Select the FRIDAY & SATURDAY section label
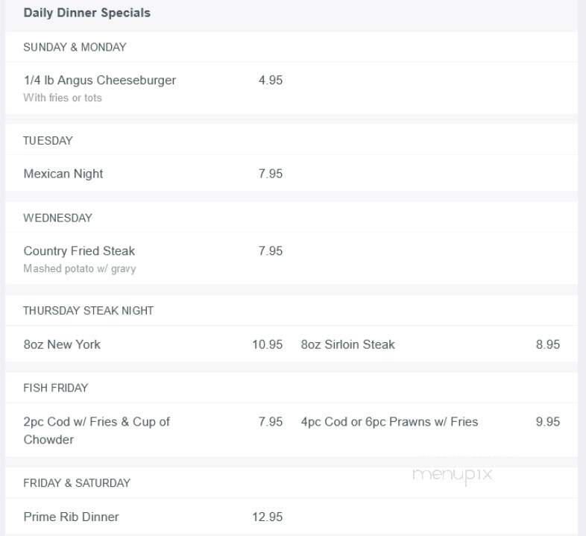586x536 pixels. pos(77,483)
